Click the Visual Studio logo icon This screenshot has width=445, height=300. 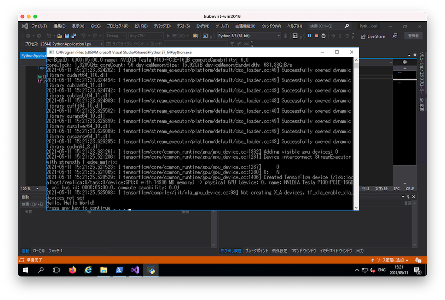(25, 26)
